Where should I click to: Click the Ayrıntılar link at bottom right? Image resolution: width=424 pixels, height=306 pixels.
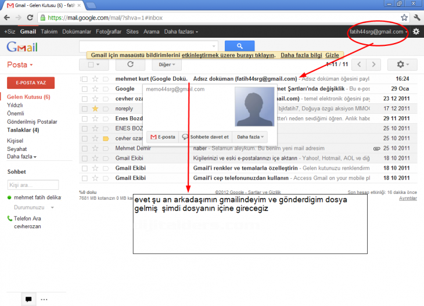click(x=408, y=199)
